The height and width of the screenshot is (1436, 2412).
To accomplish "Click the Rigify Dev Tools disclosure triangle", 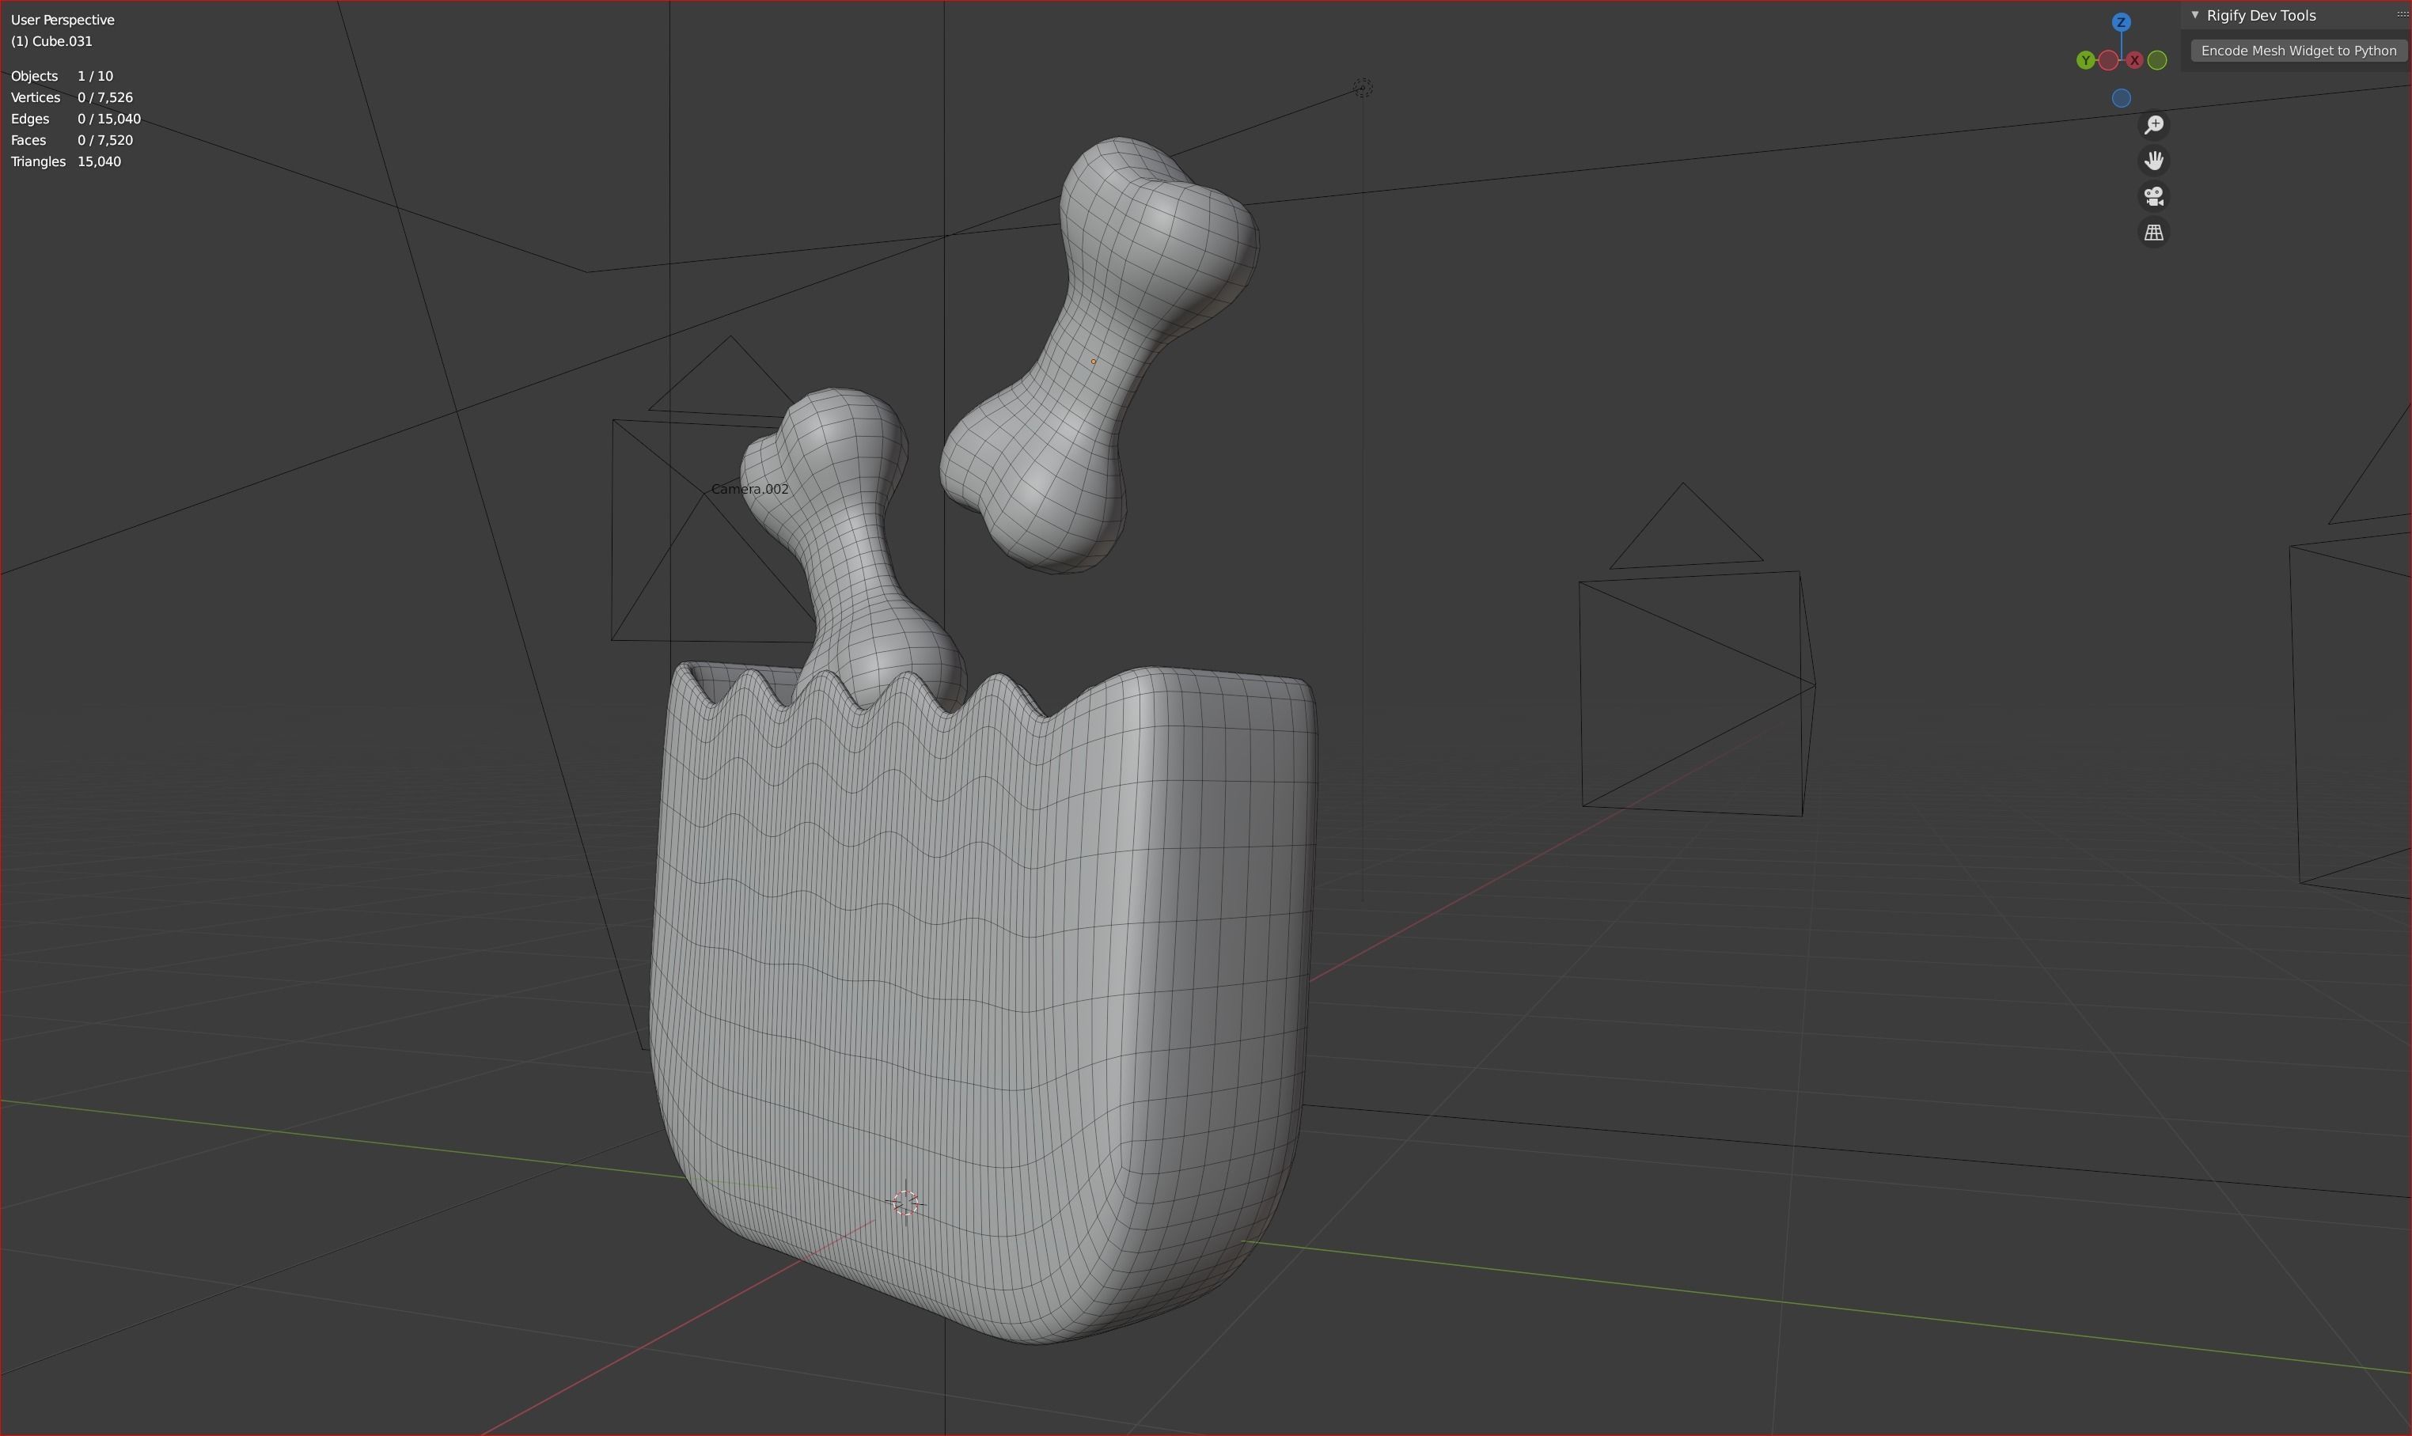I will coord(2194,14).
